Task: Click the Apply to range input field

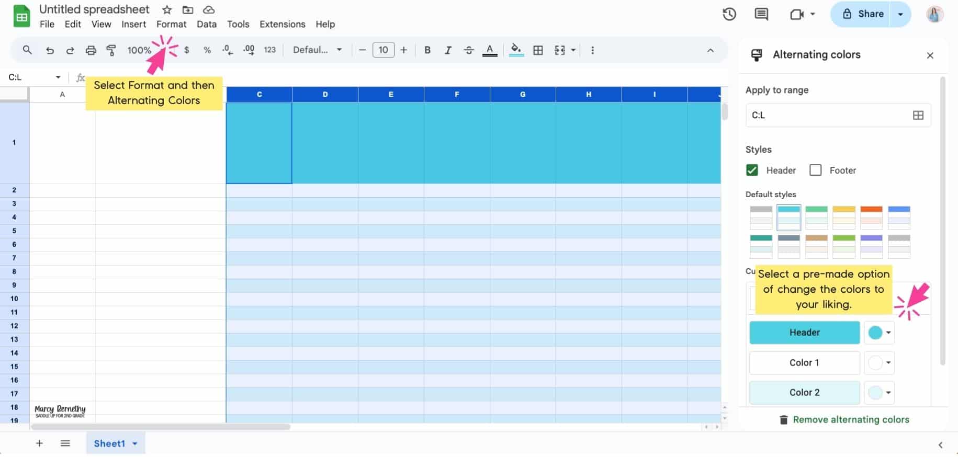Action: pyautogui.click(x=838, y=115)
